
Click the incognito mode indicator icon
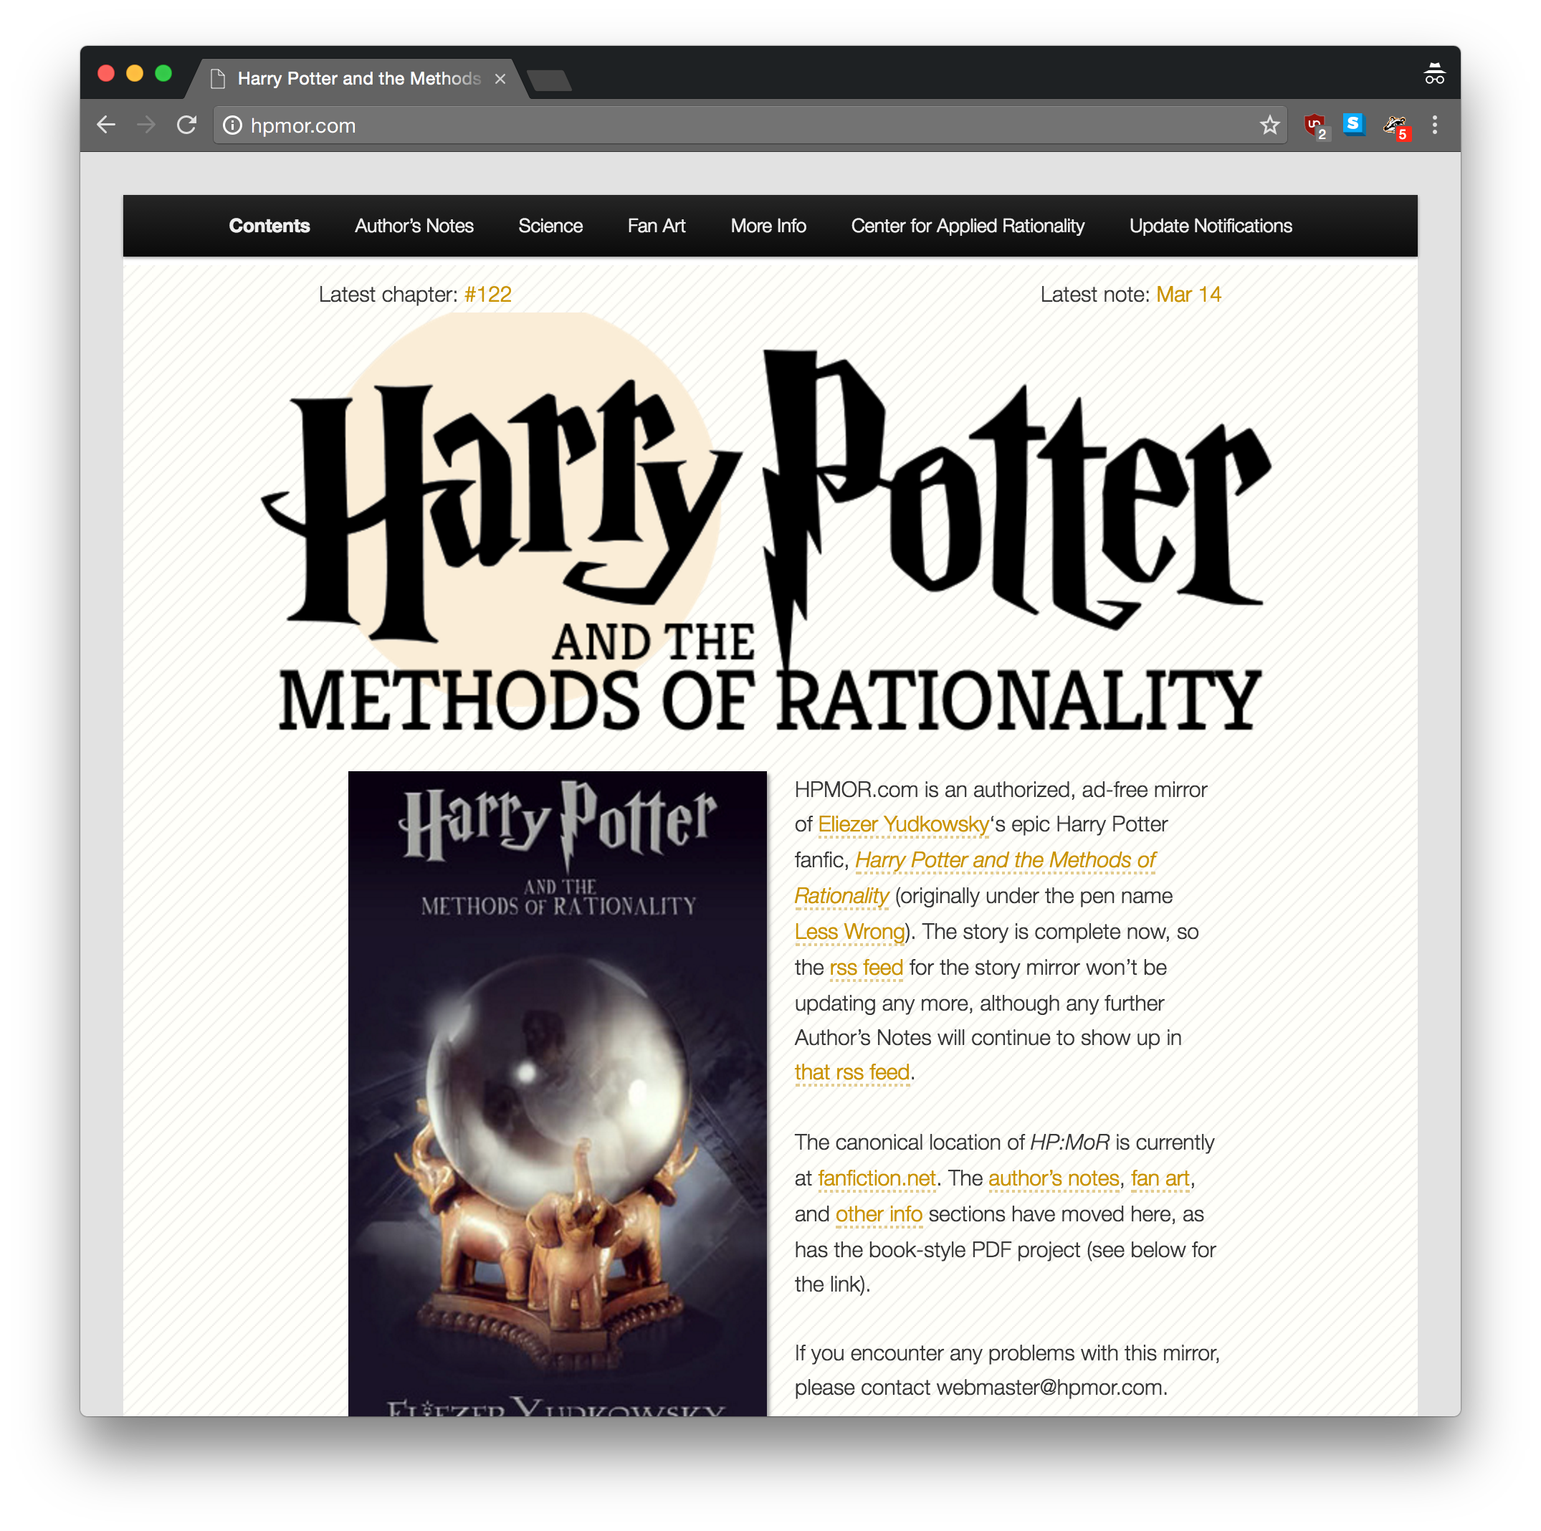coord(1435,73)
